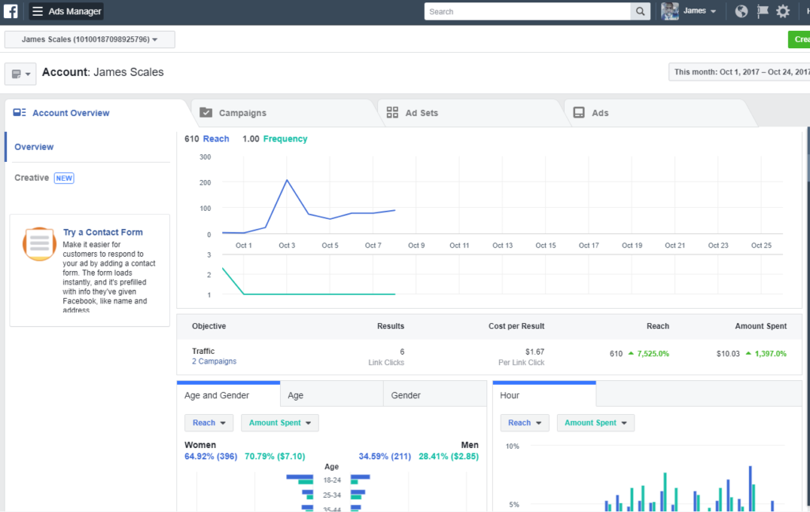Viewport: 810px width, 512px height.
Task: Click the 1,397.0% spend change value
Action: (770, 354)
